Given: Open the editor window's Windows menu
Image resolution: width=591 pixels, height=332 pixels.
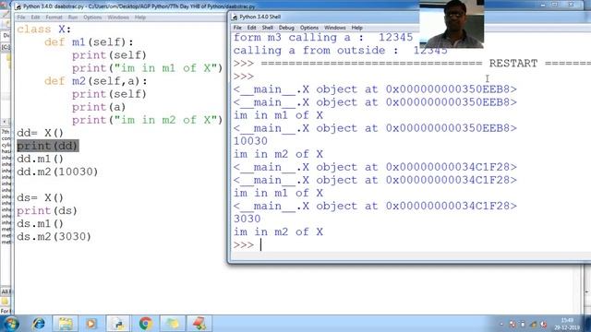Looking at the screenshot, I should 118,18.
